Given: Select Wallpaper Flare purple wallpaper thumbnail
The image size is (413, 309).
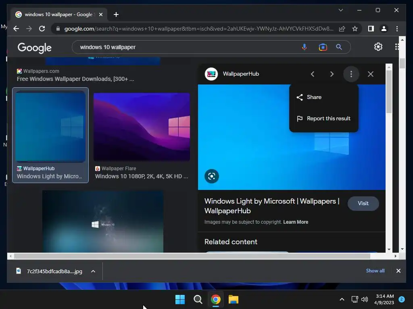Looking at the screenshot, I should 142,127.
